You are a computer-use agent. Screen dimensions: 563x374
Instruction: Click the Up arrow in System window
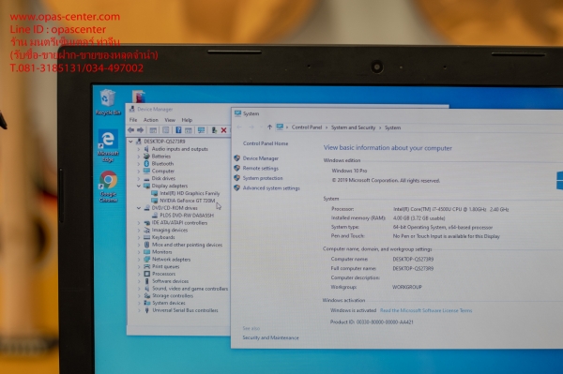point(269,127)
